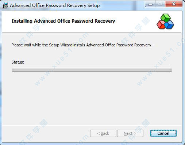This screenshot has height=145, width=185.
Task: Click the right end of the progress bar
Action: [171, 69]
